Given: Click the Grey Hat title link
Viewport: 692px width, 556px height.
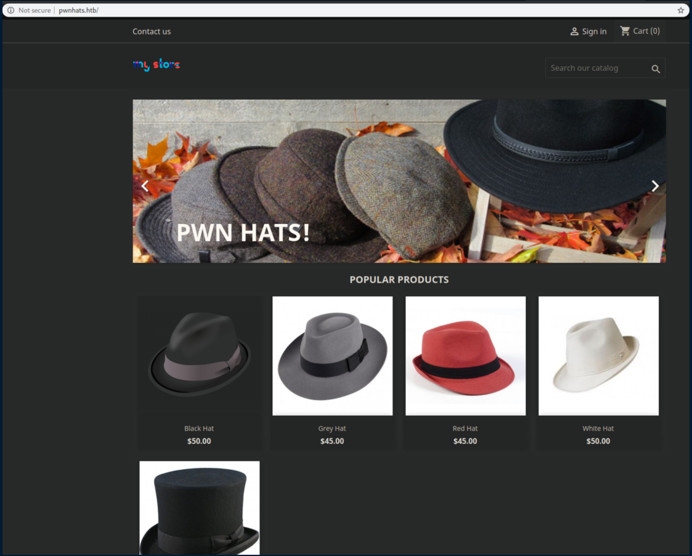Looking at the screenshot, I should [332, 429].
